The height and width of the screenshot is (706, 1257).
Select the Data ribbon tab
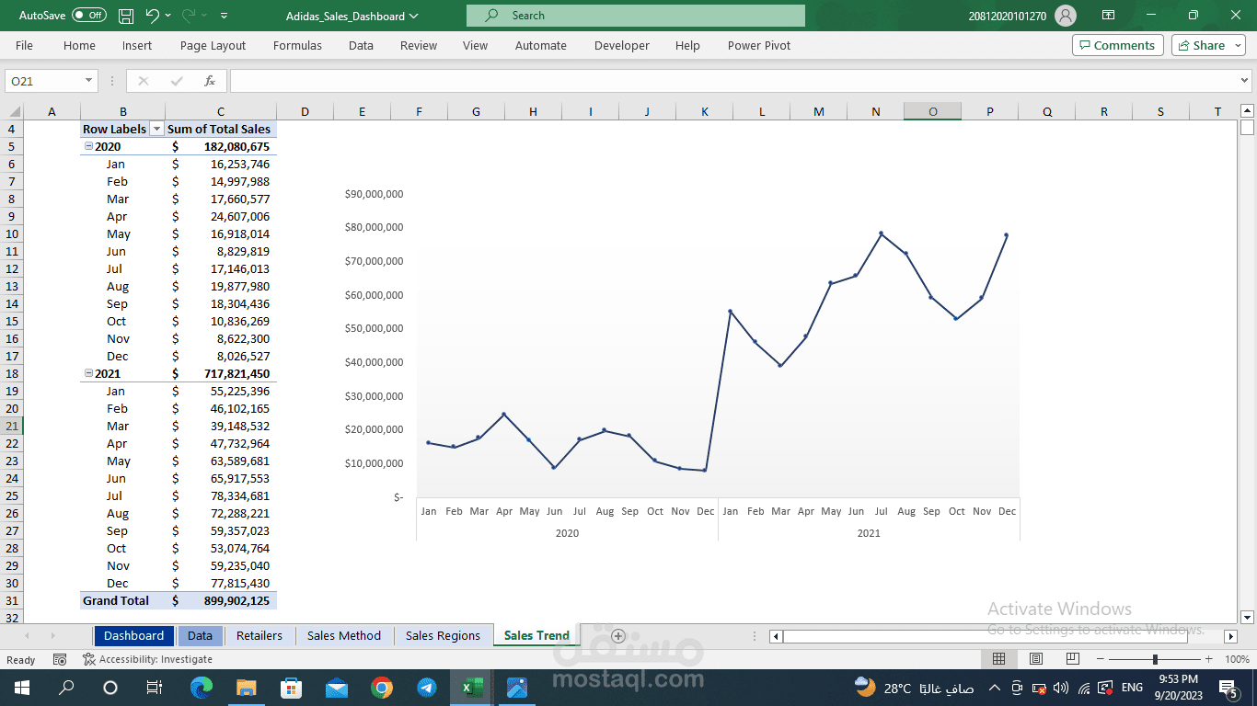point(361,45)
